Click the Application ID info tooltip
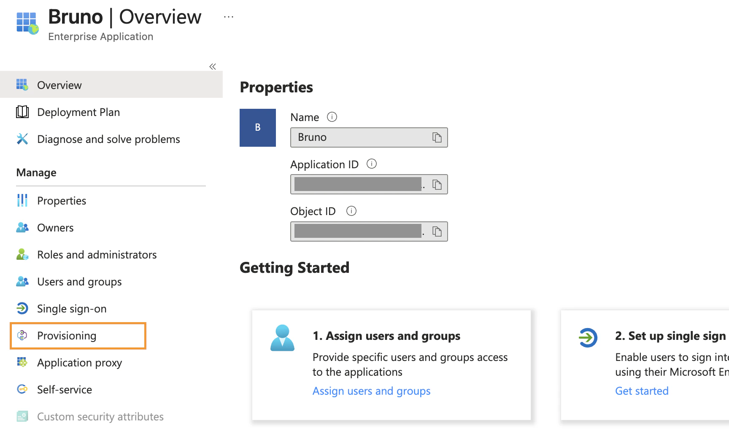Screen dimensions: 729x436 [372, 164]
